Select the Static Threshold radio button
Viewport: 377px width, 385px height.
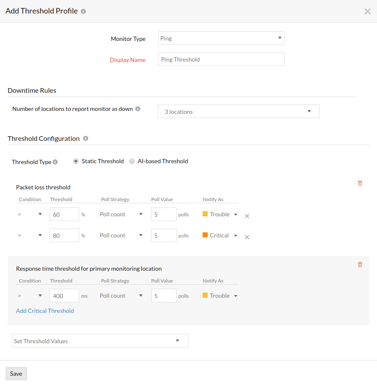(76, 161)
